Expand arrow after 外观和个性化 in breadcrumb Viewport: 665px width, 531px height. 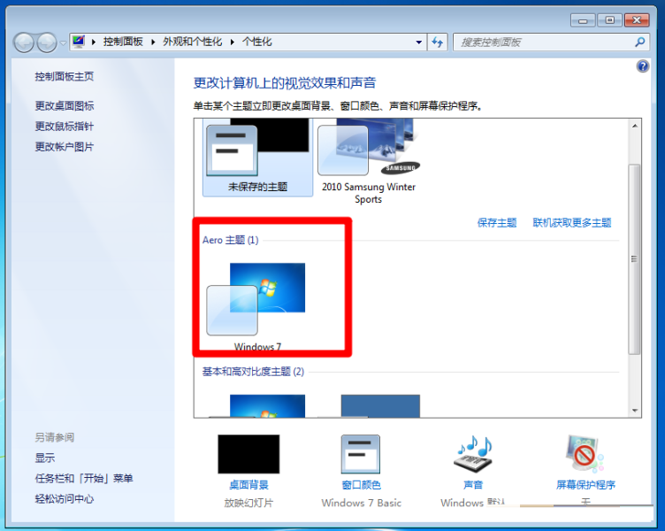point(232,42)
